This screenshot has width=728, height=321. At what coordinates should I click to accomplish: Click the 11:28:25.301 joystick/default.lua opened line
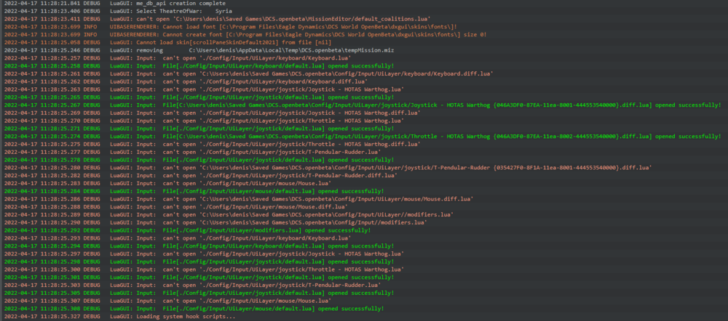point(199,277)
